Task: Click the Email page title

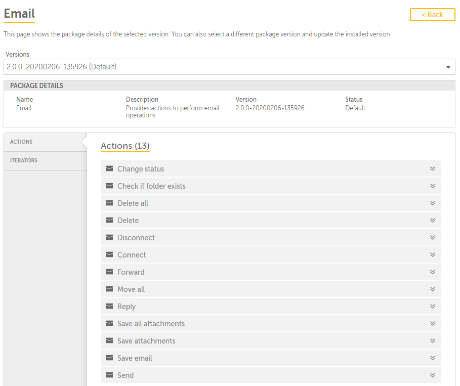Action: (x=19, y=14)
